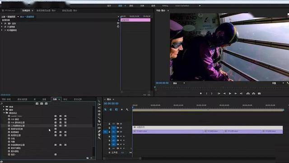This screenshot has width=289, height=163.
Task: Create new custom bin in Effects panel
Action: click(88, 158)
